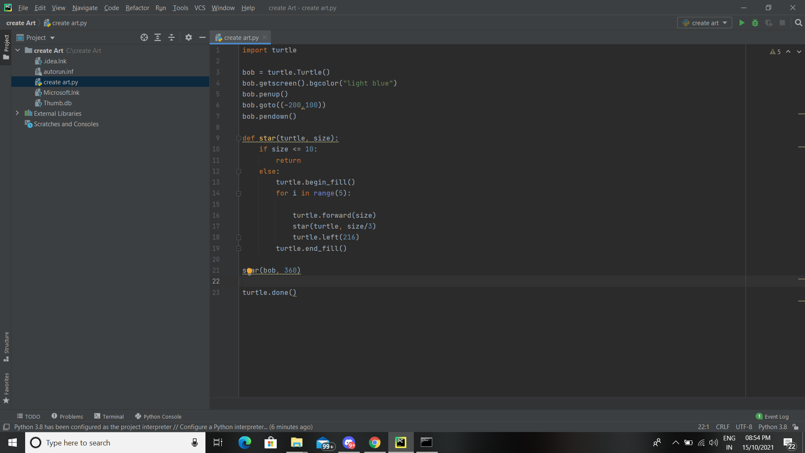
Task: Run the create art script
Action: [742, 23]
